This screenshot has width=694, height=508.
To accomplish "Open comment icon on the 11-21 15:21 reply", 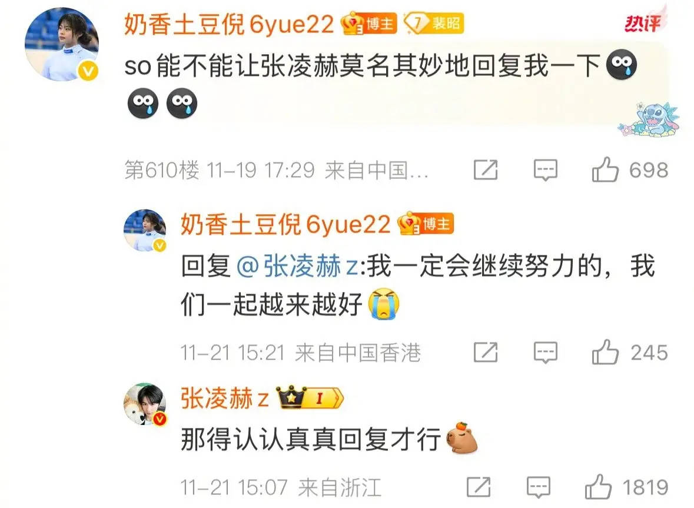I will pos(545,353).
